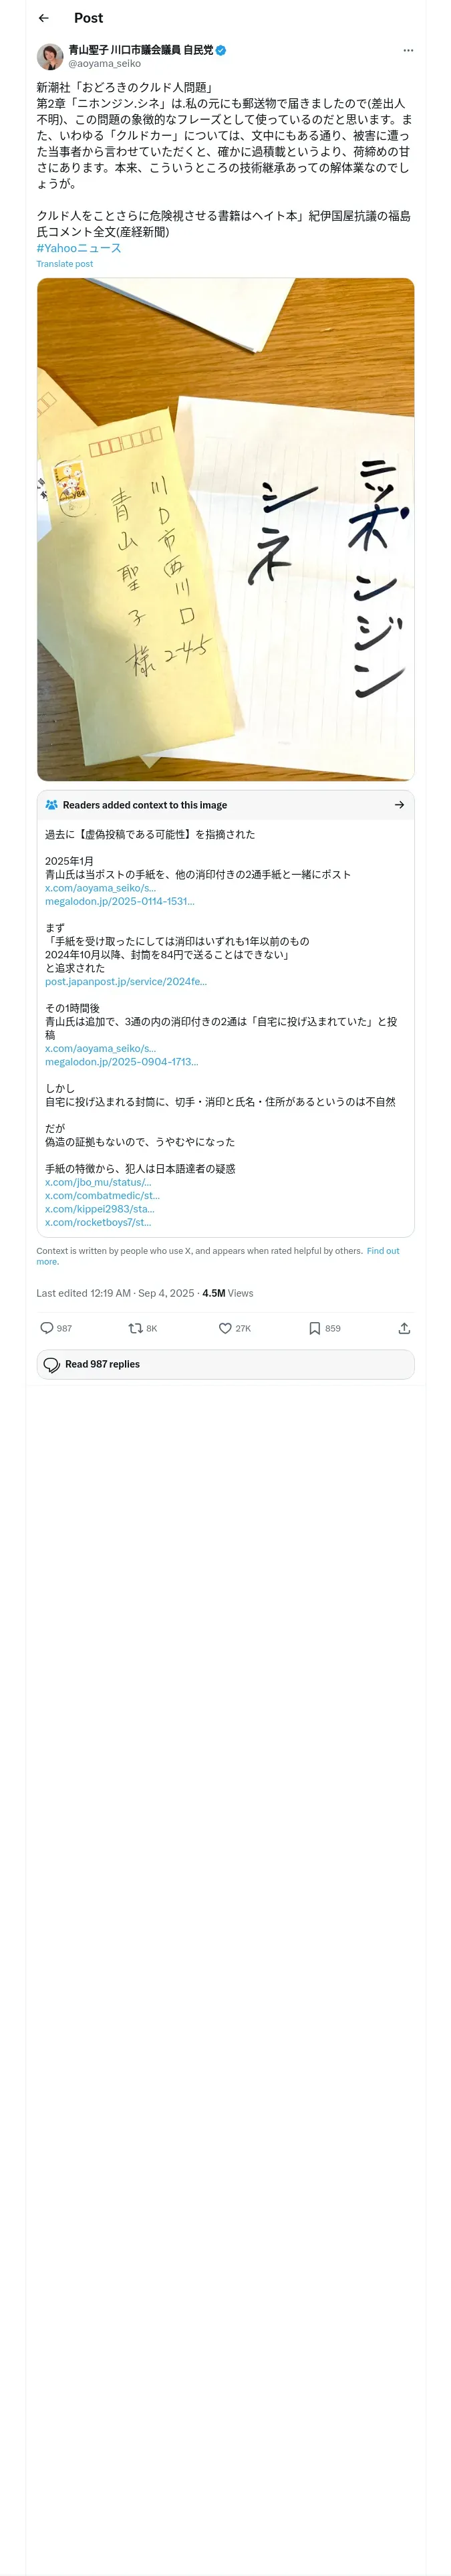Open the megalodon.jp/2025-0904 archive link
The width and height of the screenshot is (451, 2576).
[122, 1062]
